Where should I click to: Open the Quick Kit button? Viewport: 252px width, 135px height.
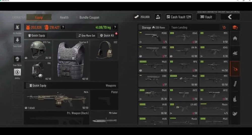(107, 36)
